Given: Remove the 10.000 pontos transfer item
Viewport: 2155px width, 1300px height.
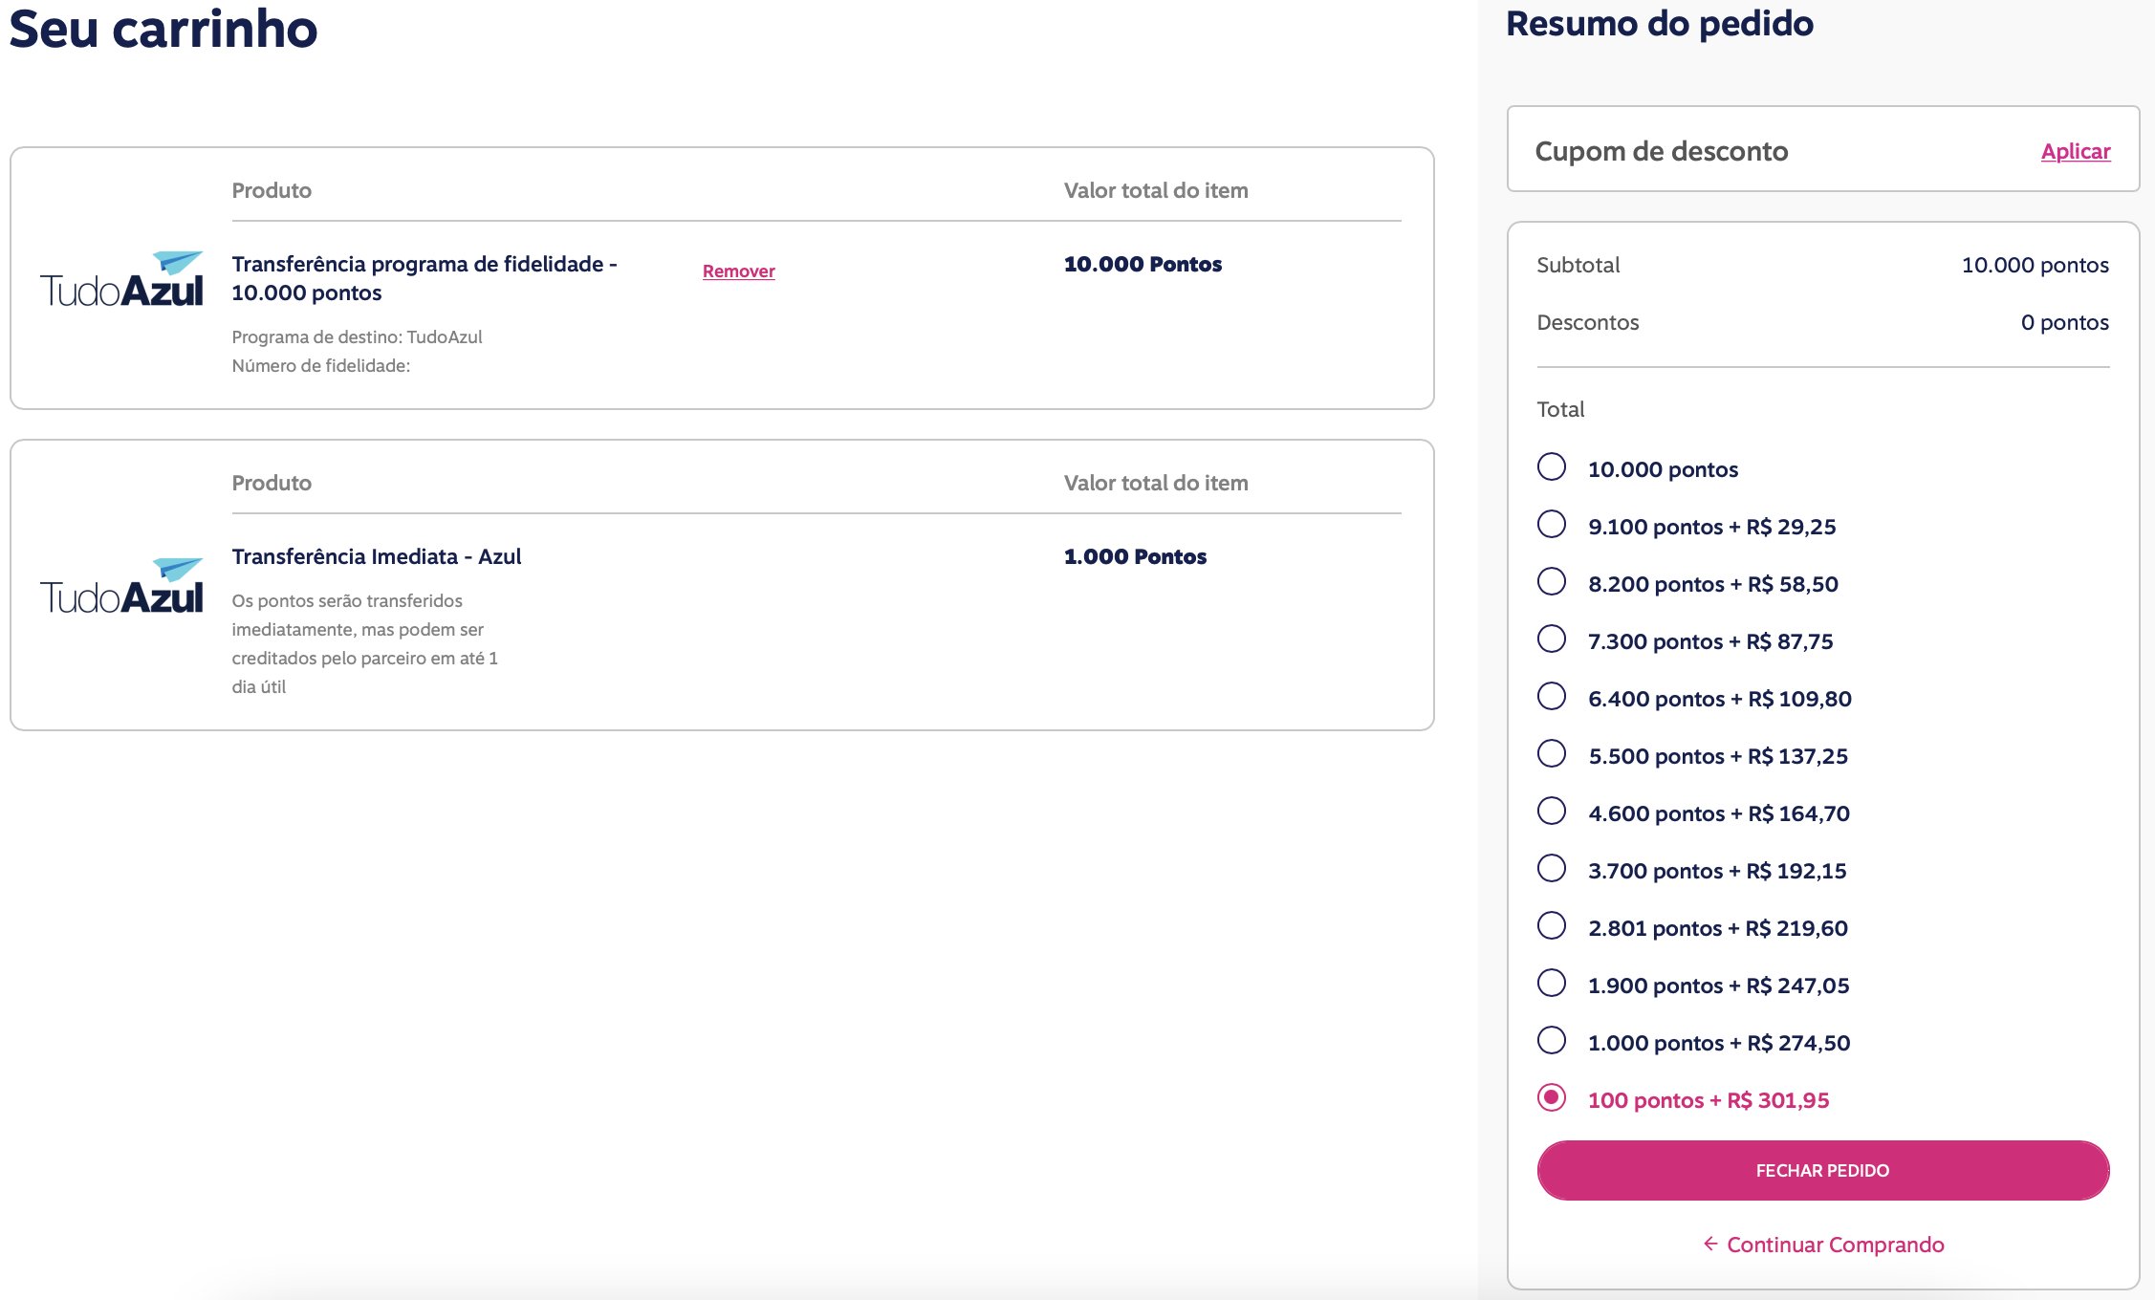Looking at the screenshot, I should (x=738, y=271).
